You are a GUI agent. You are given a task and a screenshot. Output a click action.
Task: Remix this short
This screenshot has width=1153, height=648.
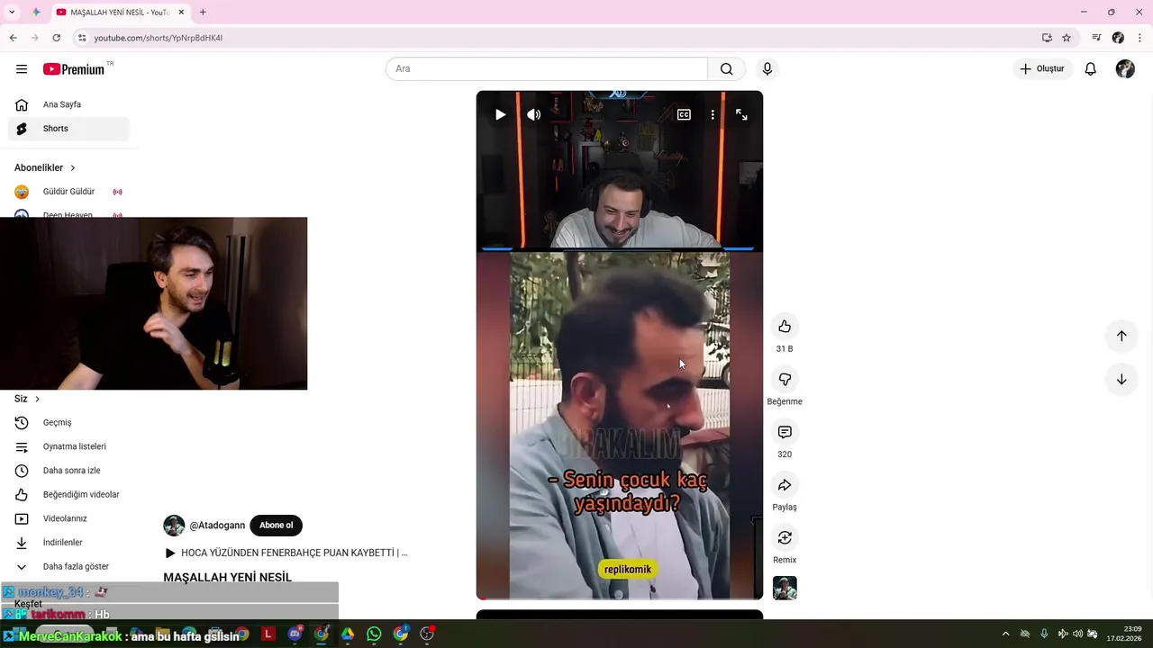785,538
